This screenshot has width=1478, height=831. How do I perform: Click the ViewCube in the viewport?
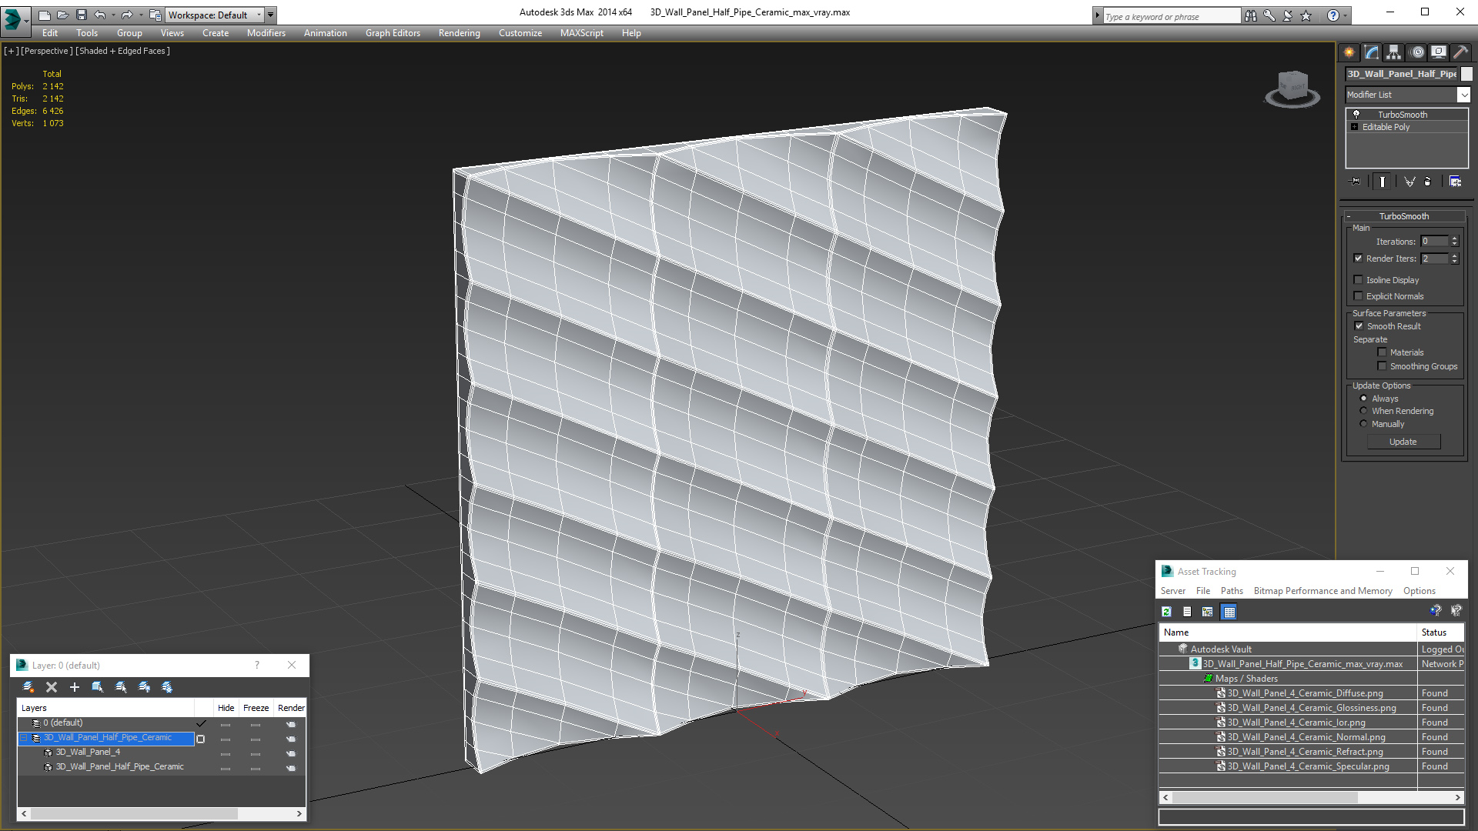point(1292,88)
